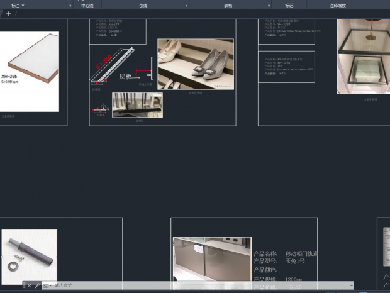390x293 pixels.
Task: Click the 标记 panel label
Action: [289, 5]
